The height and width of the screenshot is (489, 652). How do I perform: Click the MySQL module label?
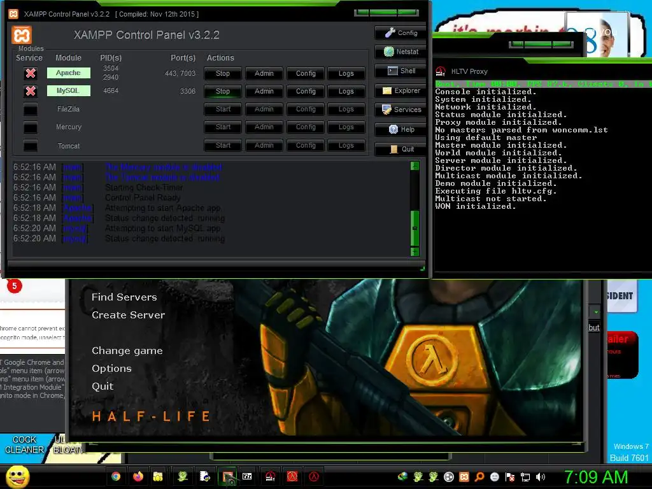(68, 90)
